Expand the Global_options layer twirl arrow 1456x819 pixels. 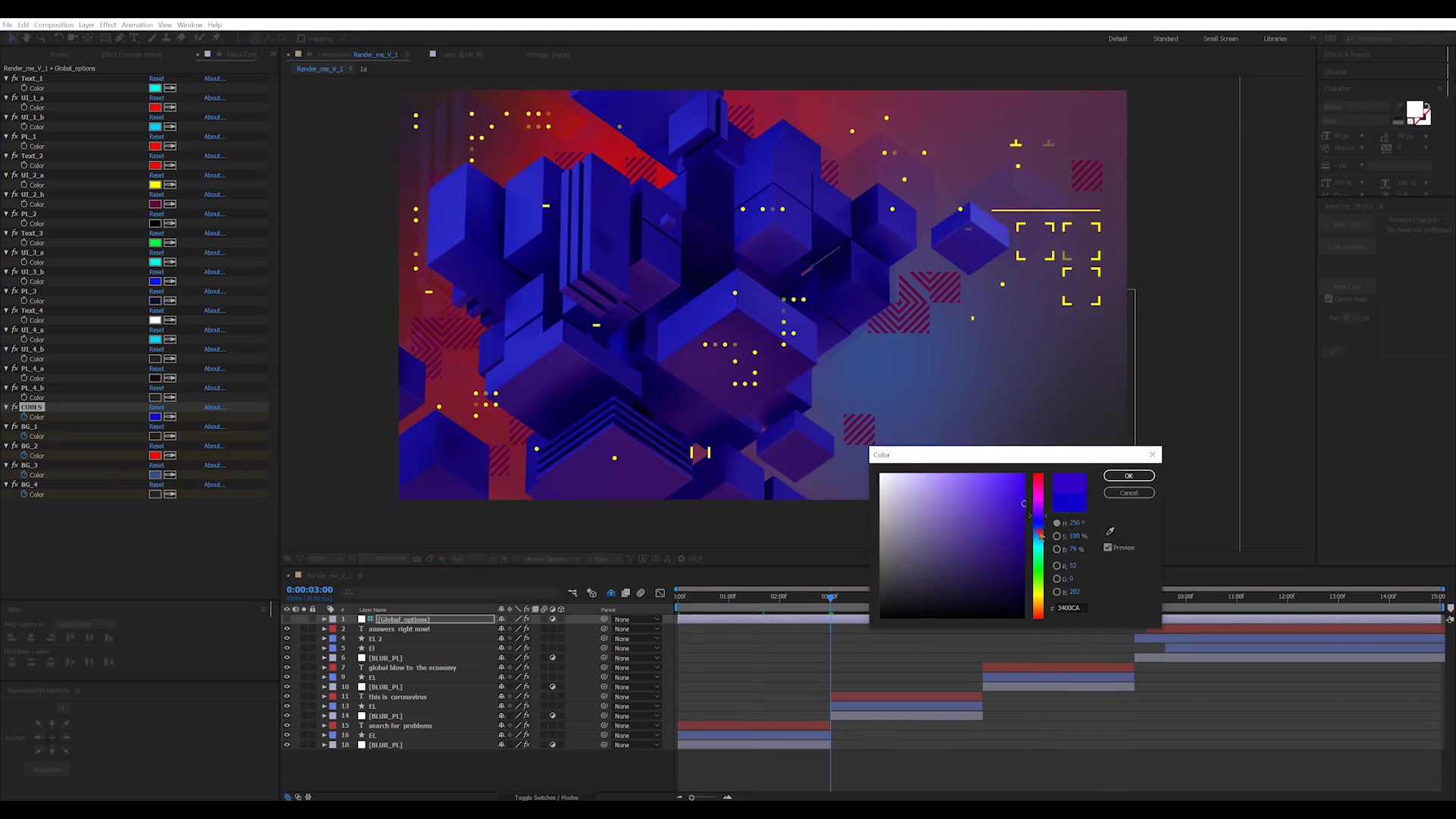coord(324,619)
